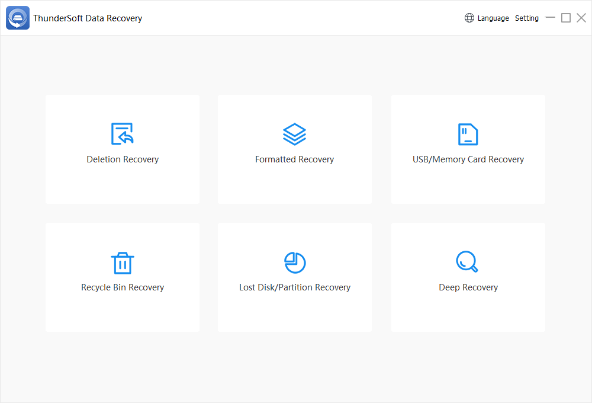Image resolution: width=592 pixels, height=403 pixels.
Task: Click the Deep Recovery label
Action: coord(468,287)
